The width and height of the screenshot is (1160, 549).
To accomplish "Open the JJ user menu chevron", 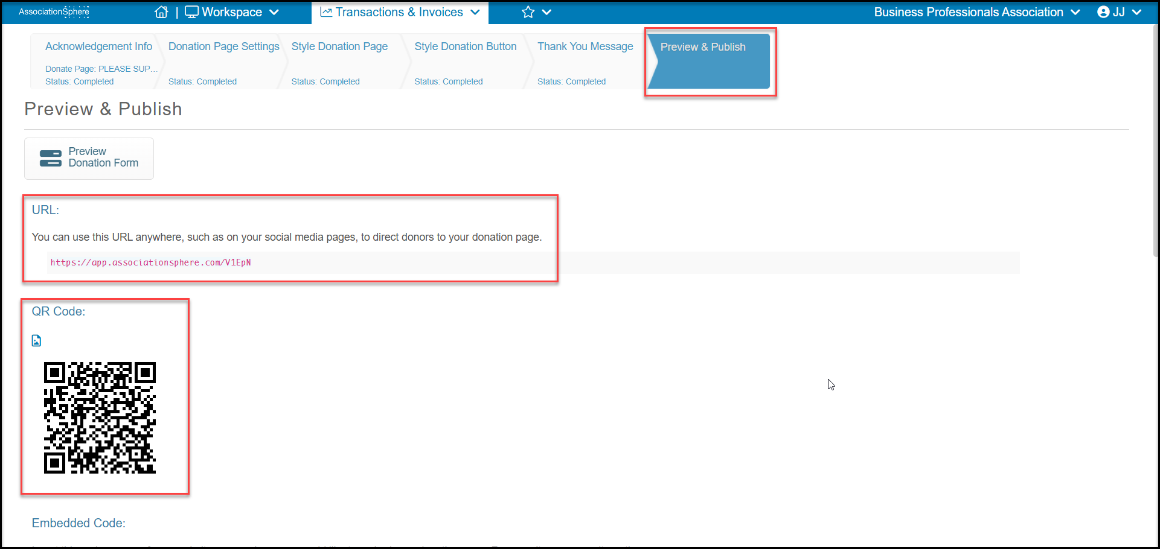I will [1137, 12].
